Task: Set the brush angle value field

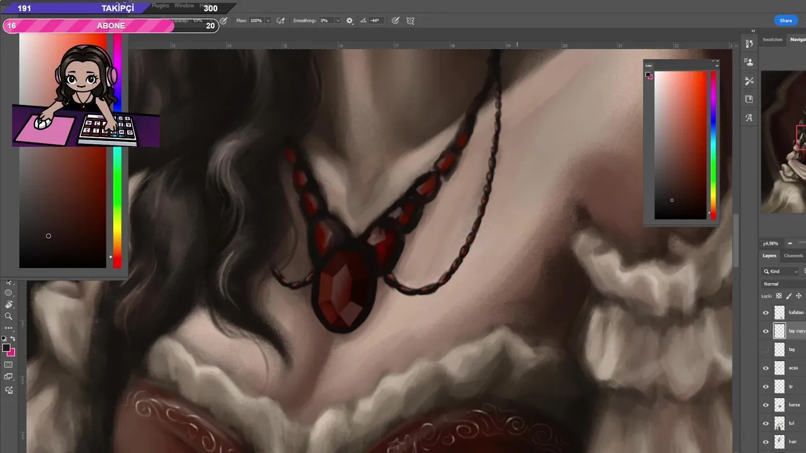Action: (377, 21)
